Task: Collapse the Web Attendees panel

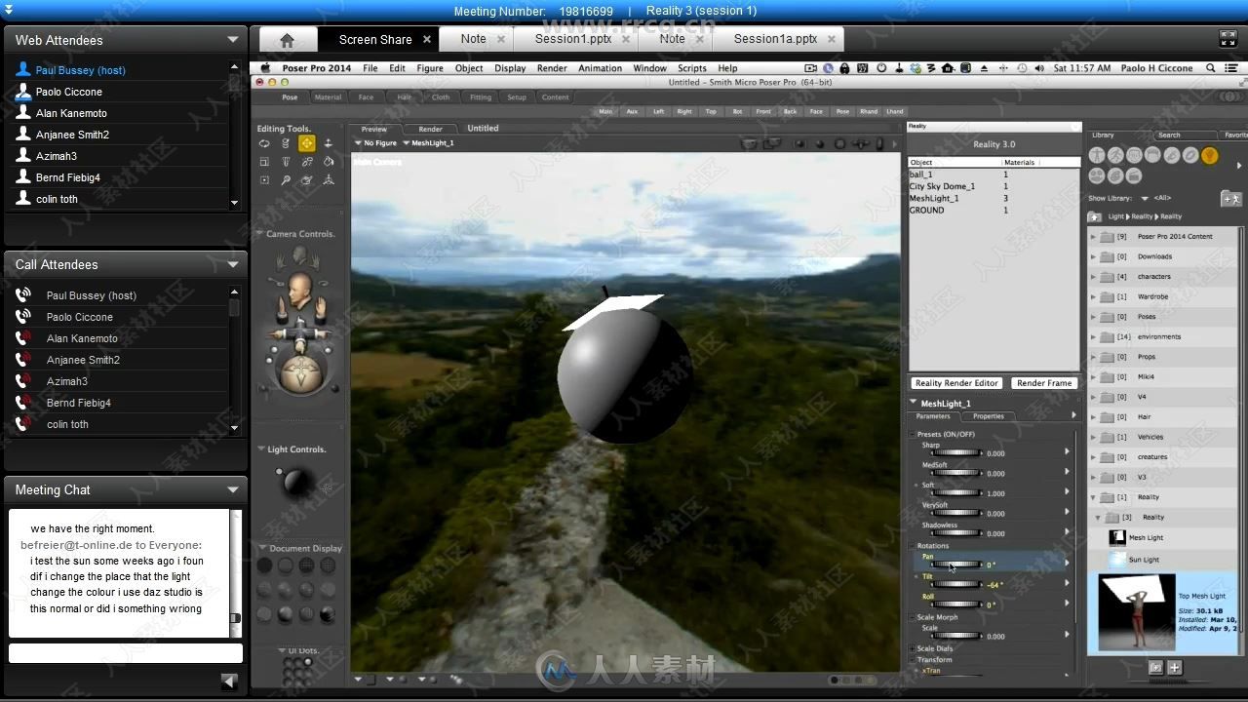Action: point(233,40)
